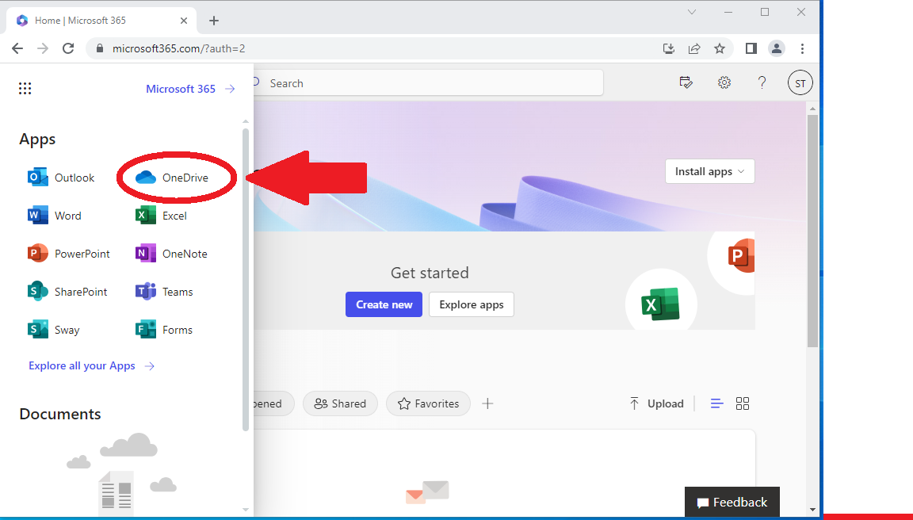Screen dimensions: 913x520
Task: Click the Excel icon in the Get started banner
Action: pos(660,304)
